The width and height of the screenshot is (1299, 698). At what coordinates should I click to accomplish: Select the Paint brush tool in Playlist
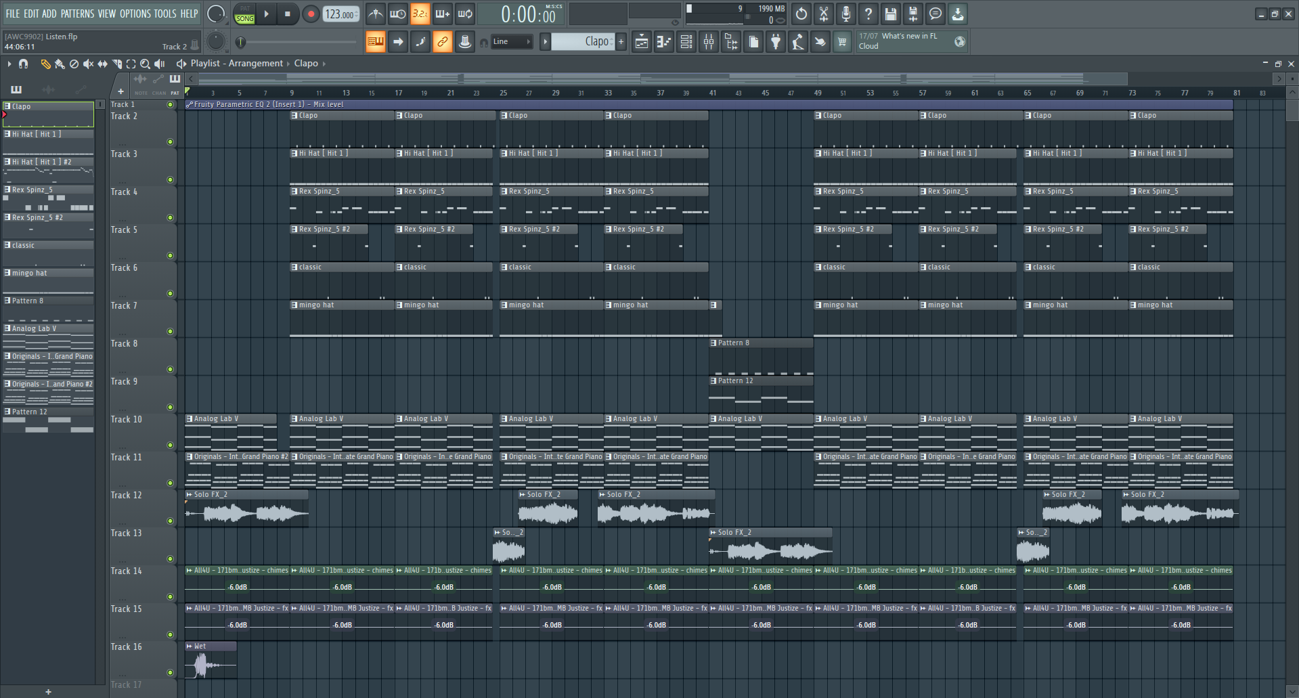tap(60, 64)
